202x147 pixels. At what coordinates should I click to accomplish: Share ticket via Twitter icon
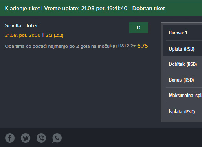[x=26, y=138]
